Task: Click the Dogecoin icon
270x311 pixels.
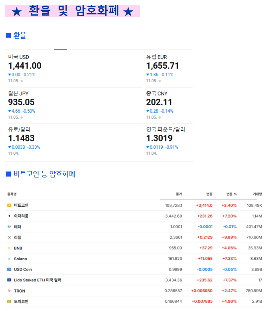Action: click(9, 301)
